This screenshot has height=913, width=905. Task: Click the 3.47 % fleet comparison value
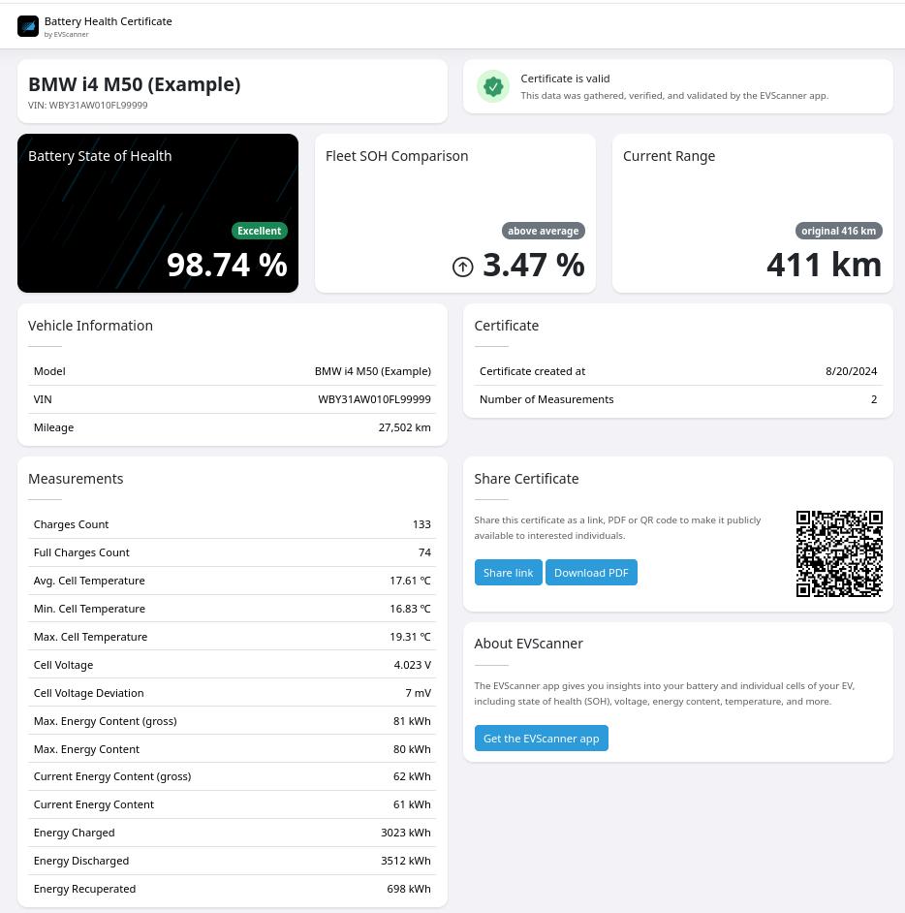[534, 265]
